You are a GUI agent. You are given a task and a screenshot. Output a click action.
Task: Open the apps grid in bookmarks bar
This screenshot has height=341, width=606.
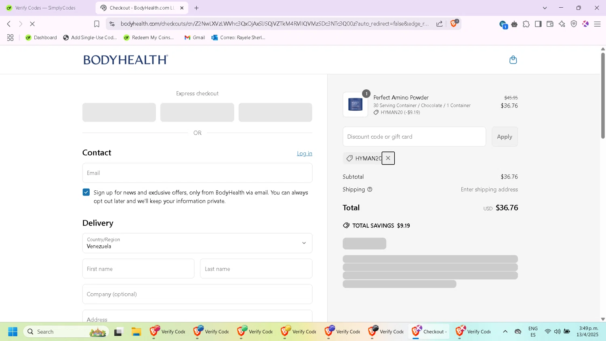coord(11,38)
